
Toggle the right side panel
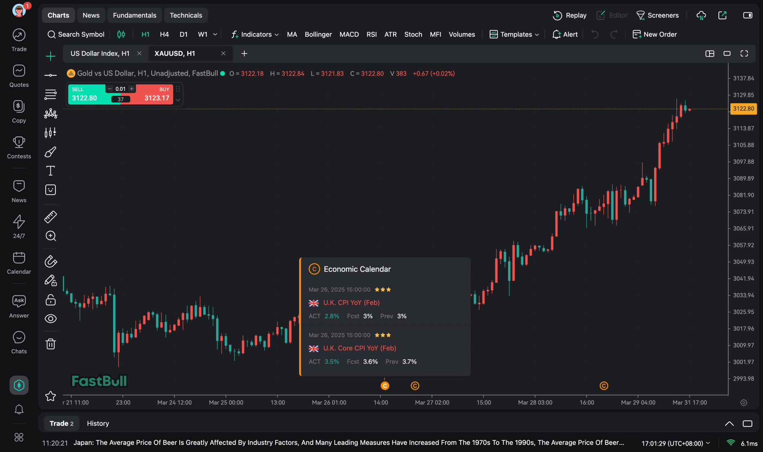point(747,15)
